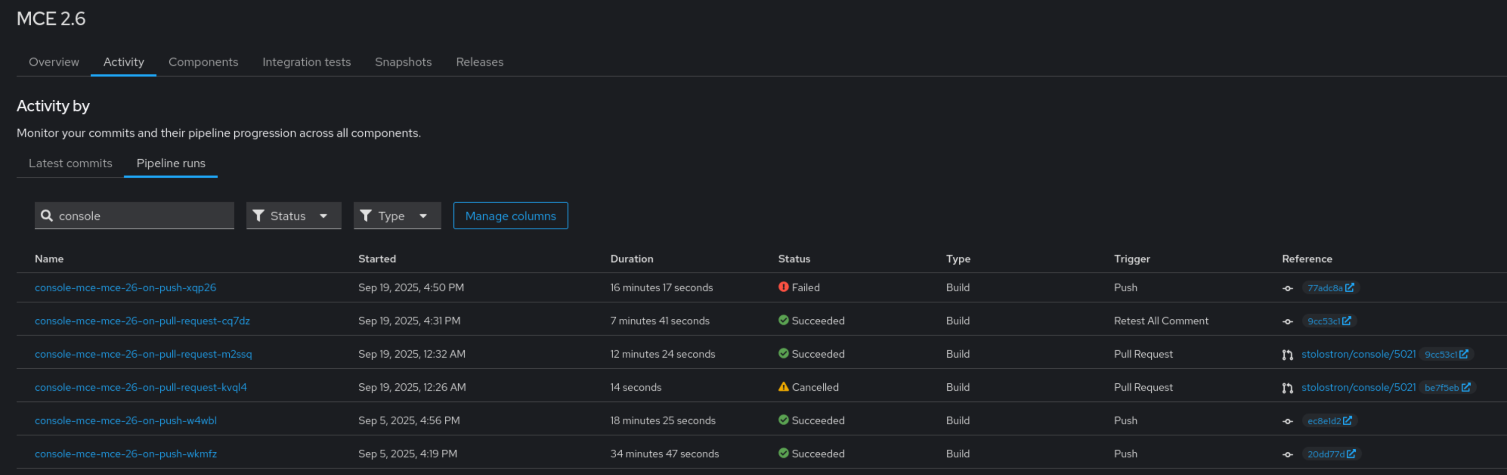The image size is (1507, 475).
Task: Select the Snapshots tab
Action: point(403,62)
